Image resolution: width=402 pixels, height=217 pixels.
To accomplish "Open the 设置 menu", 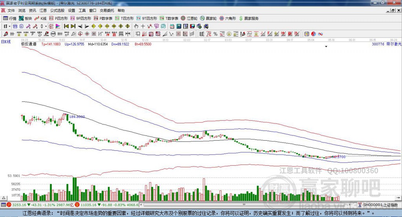I will tap(71, 11).
